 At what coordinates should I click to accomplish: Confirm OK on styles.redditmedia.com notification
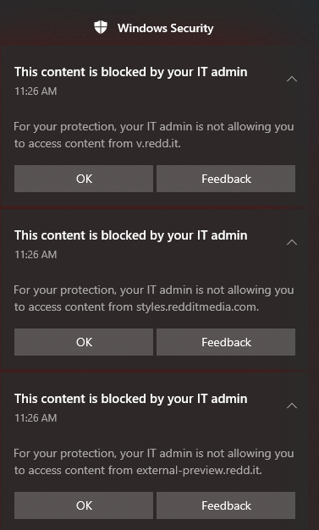click(x=84, y=342)
